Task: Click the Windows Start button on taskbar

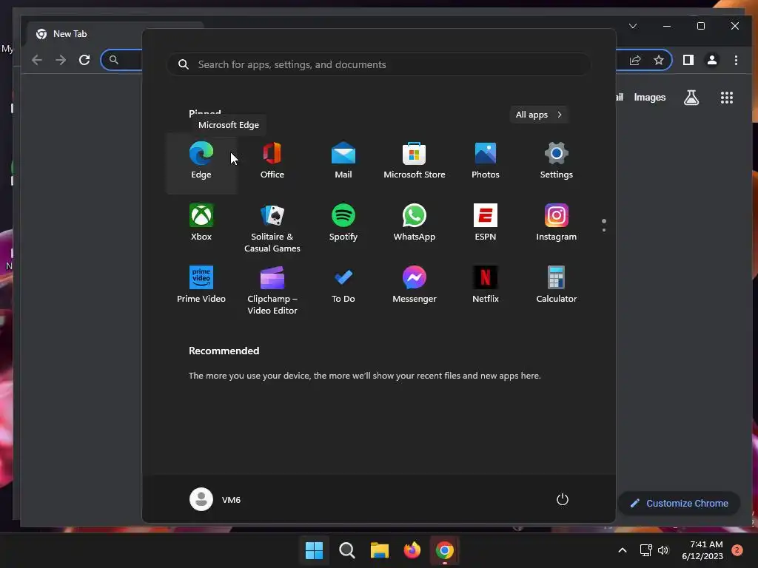Action: (x=314, y=550)
